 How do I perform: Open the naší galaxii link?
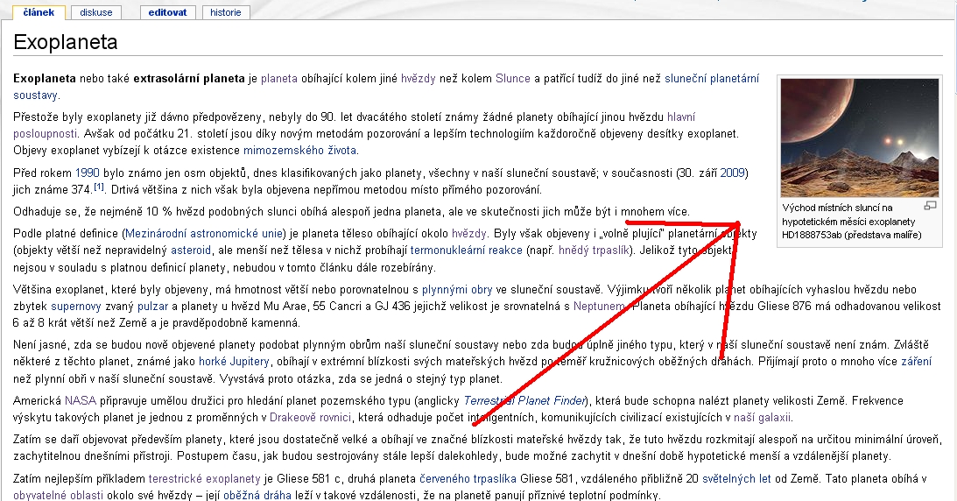point(762,418)
